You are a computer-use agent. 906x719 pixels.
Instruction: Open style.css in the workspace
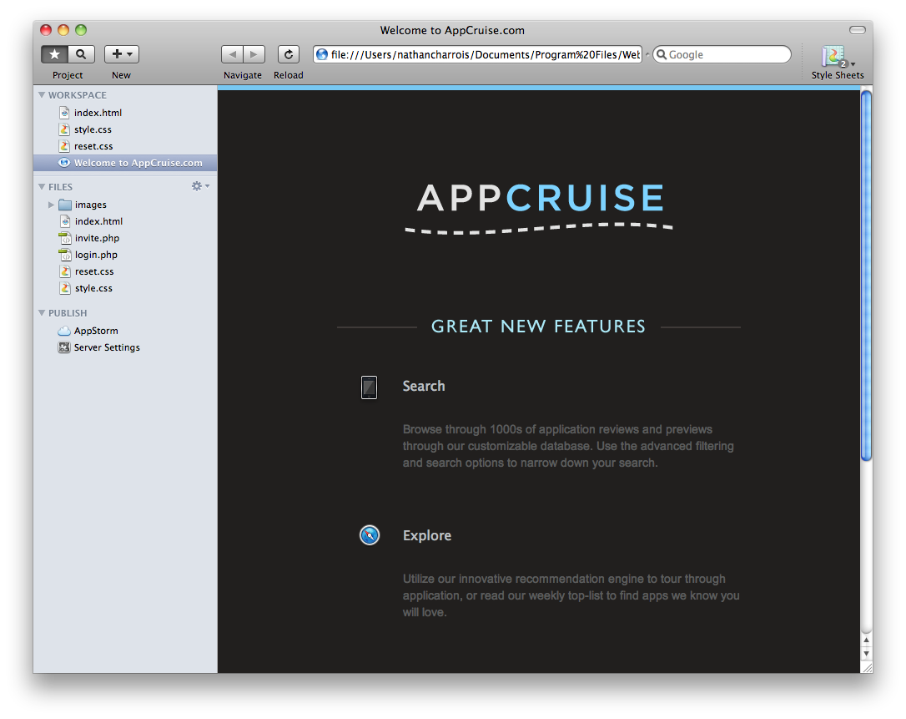(x=93, y=129)
